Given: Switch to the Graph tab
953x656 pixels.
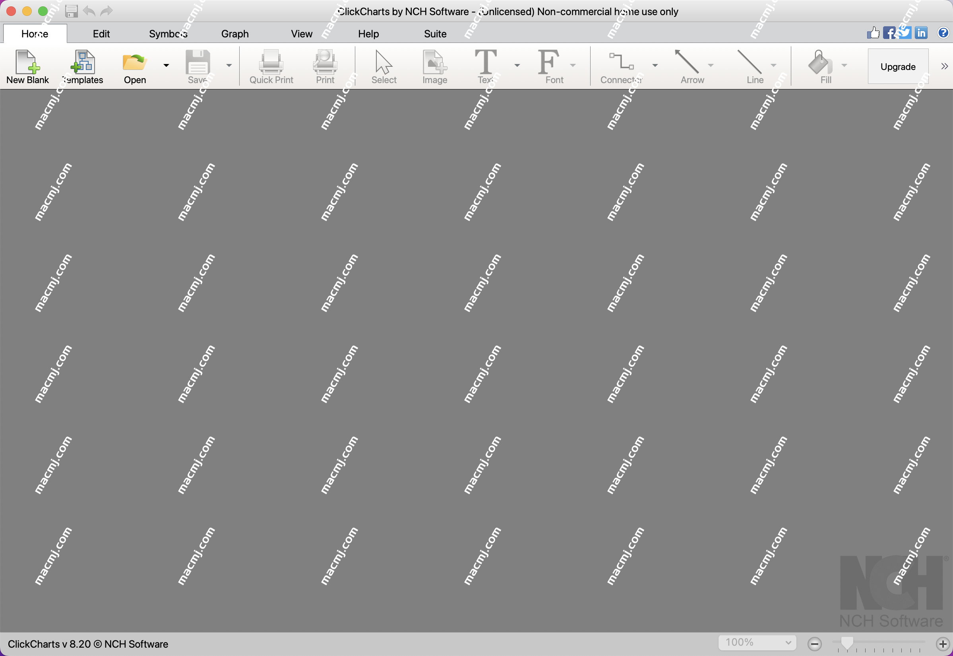Looking at the screenshot, I should click(x=235, y=34).
